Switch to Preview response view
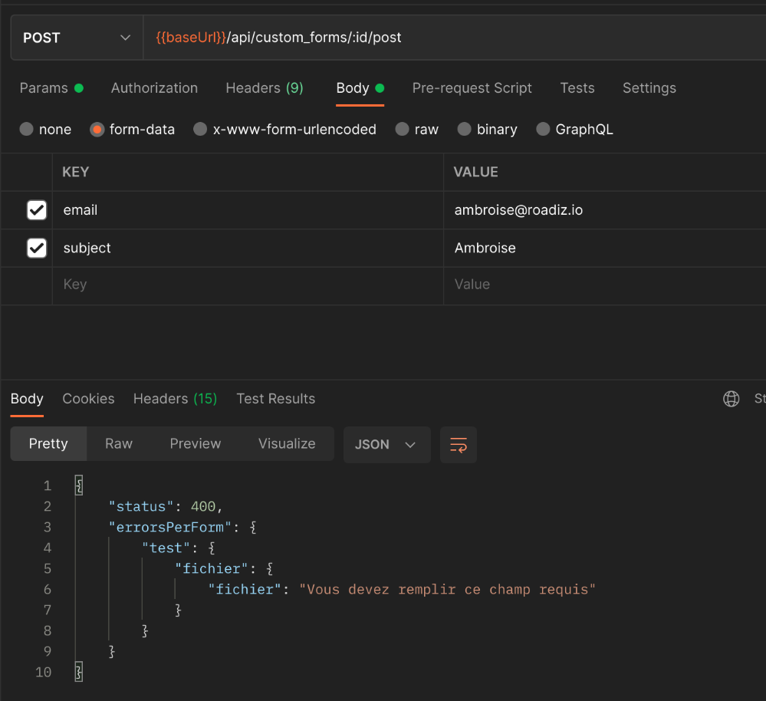Screen dimensions: 766x701 pos(196,443)
